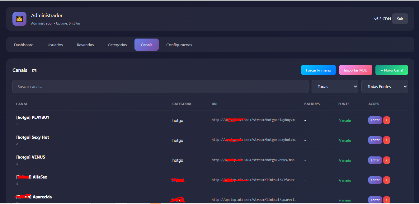
Task: Select the Categorias tab
Action: pos(117,45)
